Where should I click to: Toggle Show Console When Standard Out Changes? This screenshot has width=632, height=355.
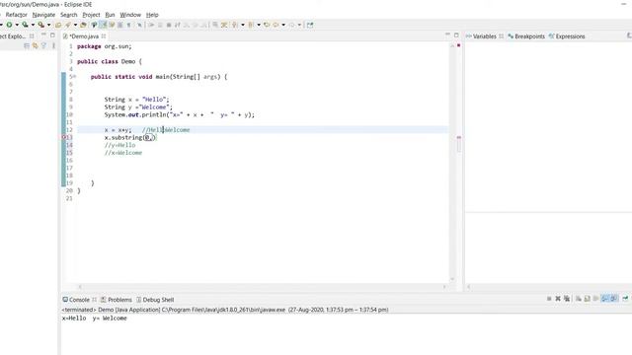pos(604,299)
